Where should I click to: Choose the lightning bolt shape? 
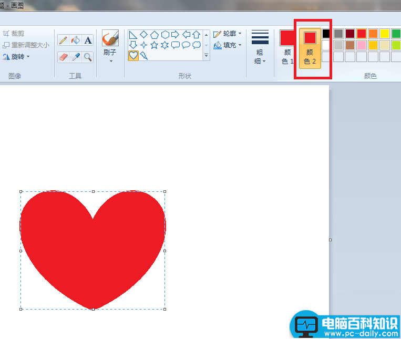point(144,56)
